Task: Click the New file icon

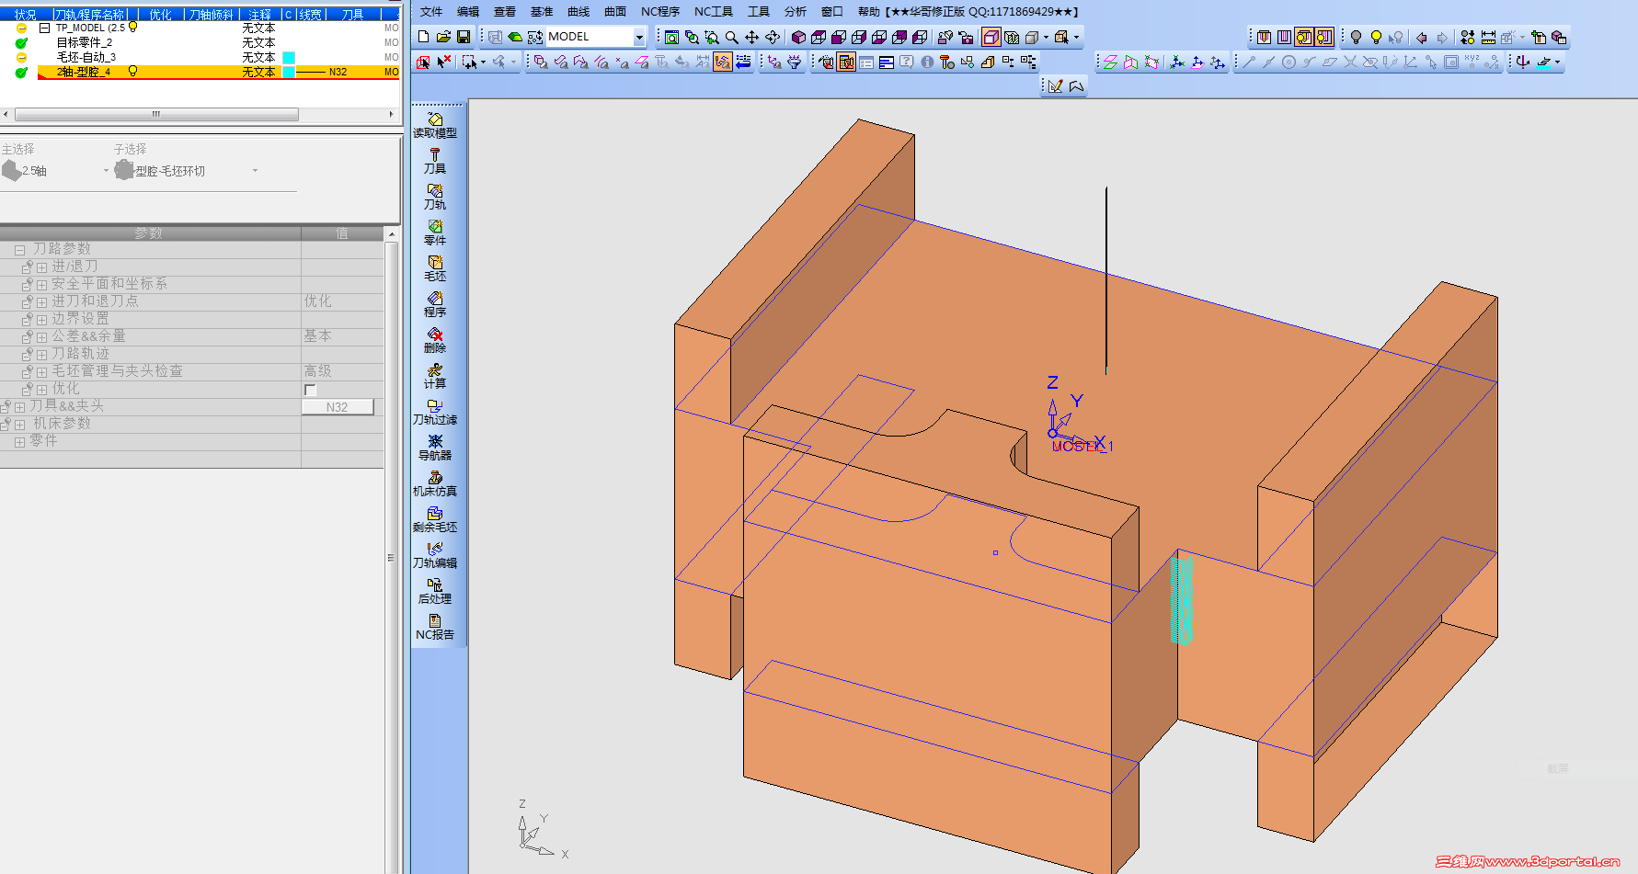Action: pyautogui.click(x=423, y=37)
